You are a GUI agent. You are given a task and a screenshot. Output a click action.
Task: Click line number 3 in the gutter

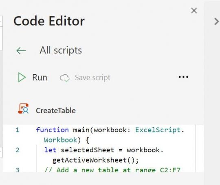point(18,170)
